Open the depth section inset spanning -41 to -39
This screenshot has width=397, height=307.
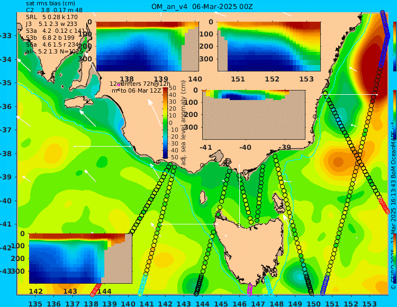click(x=254, y=115)
